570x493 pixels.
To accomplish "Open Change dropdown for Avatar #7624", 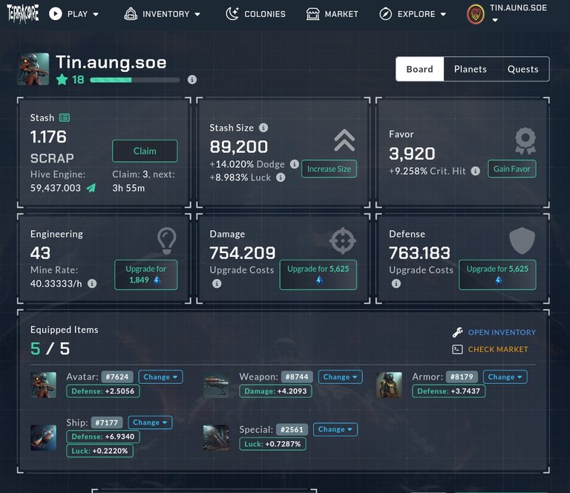I will [160, 376].
